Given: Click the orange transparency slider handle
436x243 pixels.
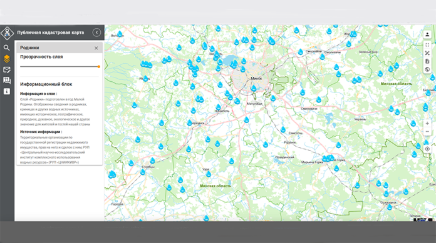Looking at the screenshot, I should point(99,67).
